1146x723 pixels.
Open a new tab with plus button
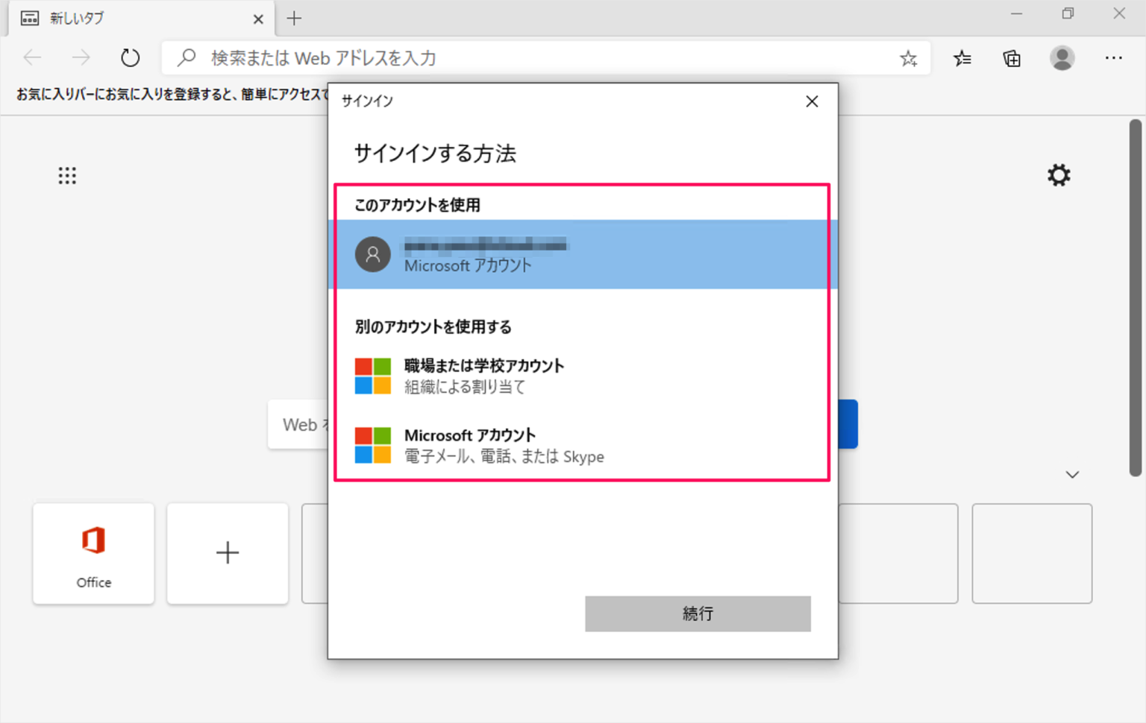click(295, 19)
